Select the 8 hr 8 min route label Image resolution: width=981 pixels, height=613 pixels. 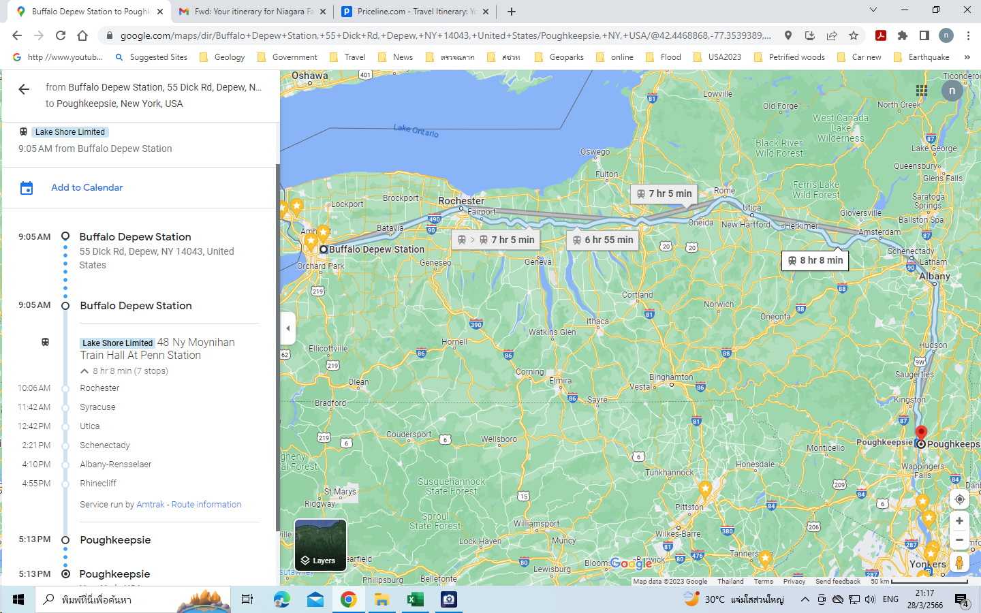coord(815,260)
